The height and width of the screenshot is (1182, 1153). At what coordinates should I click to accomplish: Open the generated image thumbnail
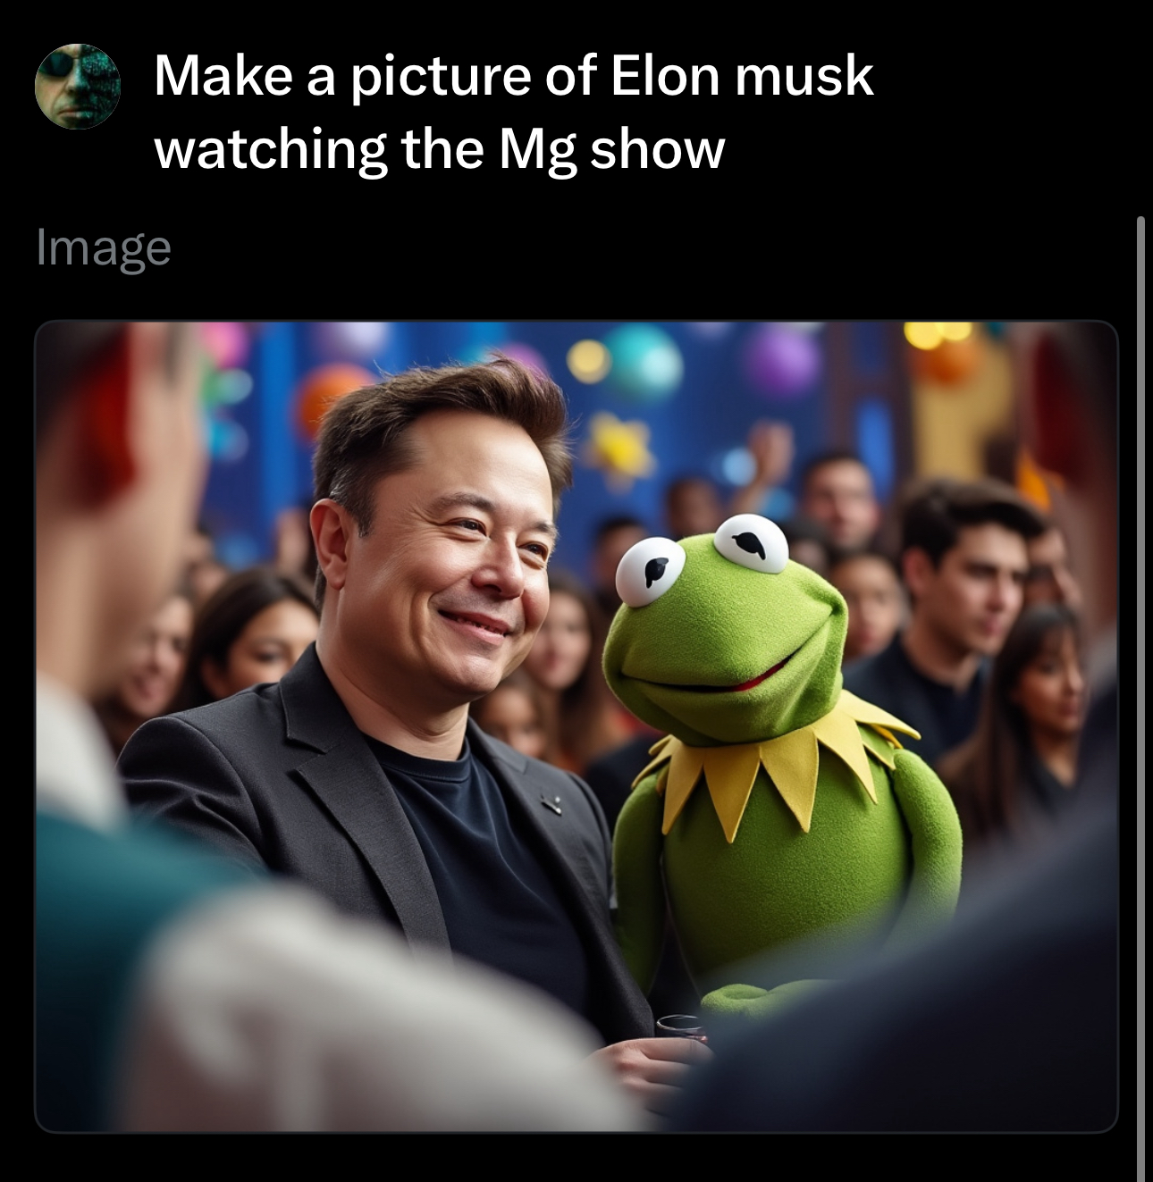tap(576, 726)
